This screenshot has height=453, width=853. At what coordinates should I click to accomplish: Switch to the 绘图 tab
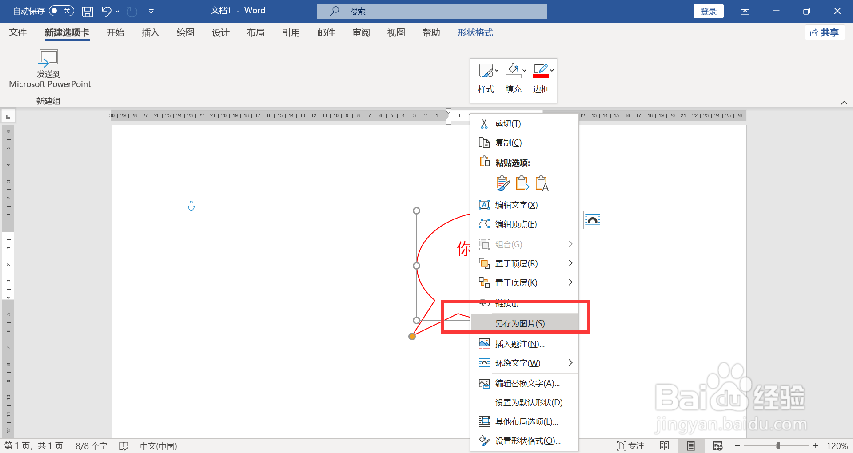[185, 32]
